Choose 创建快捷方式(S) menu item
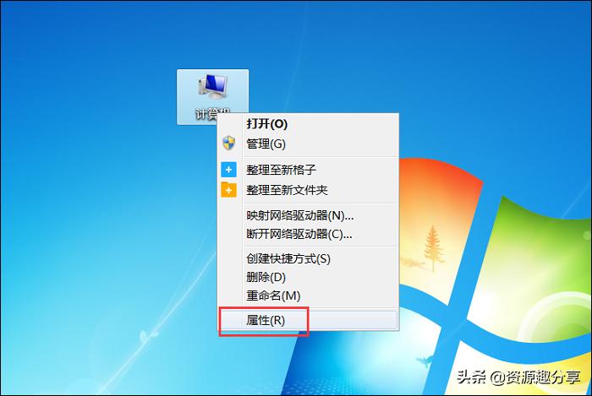 pos(308,259)
